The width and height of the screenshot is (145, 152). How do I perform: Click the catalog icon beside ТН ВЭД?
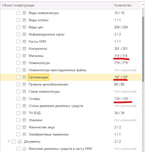[24, 113]
